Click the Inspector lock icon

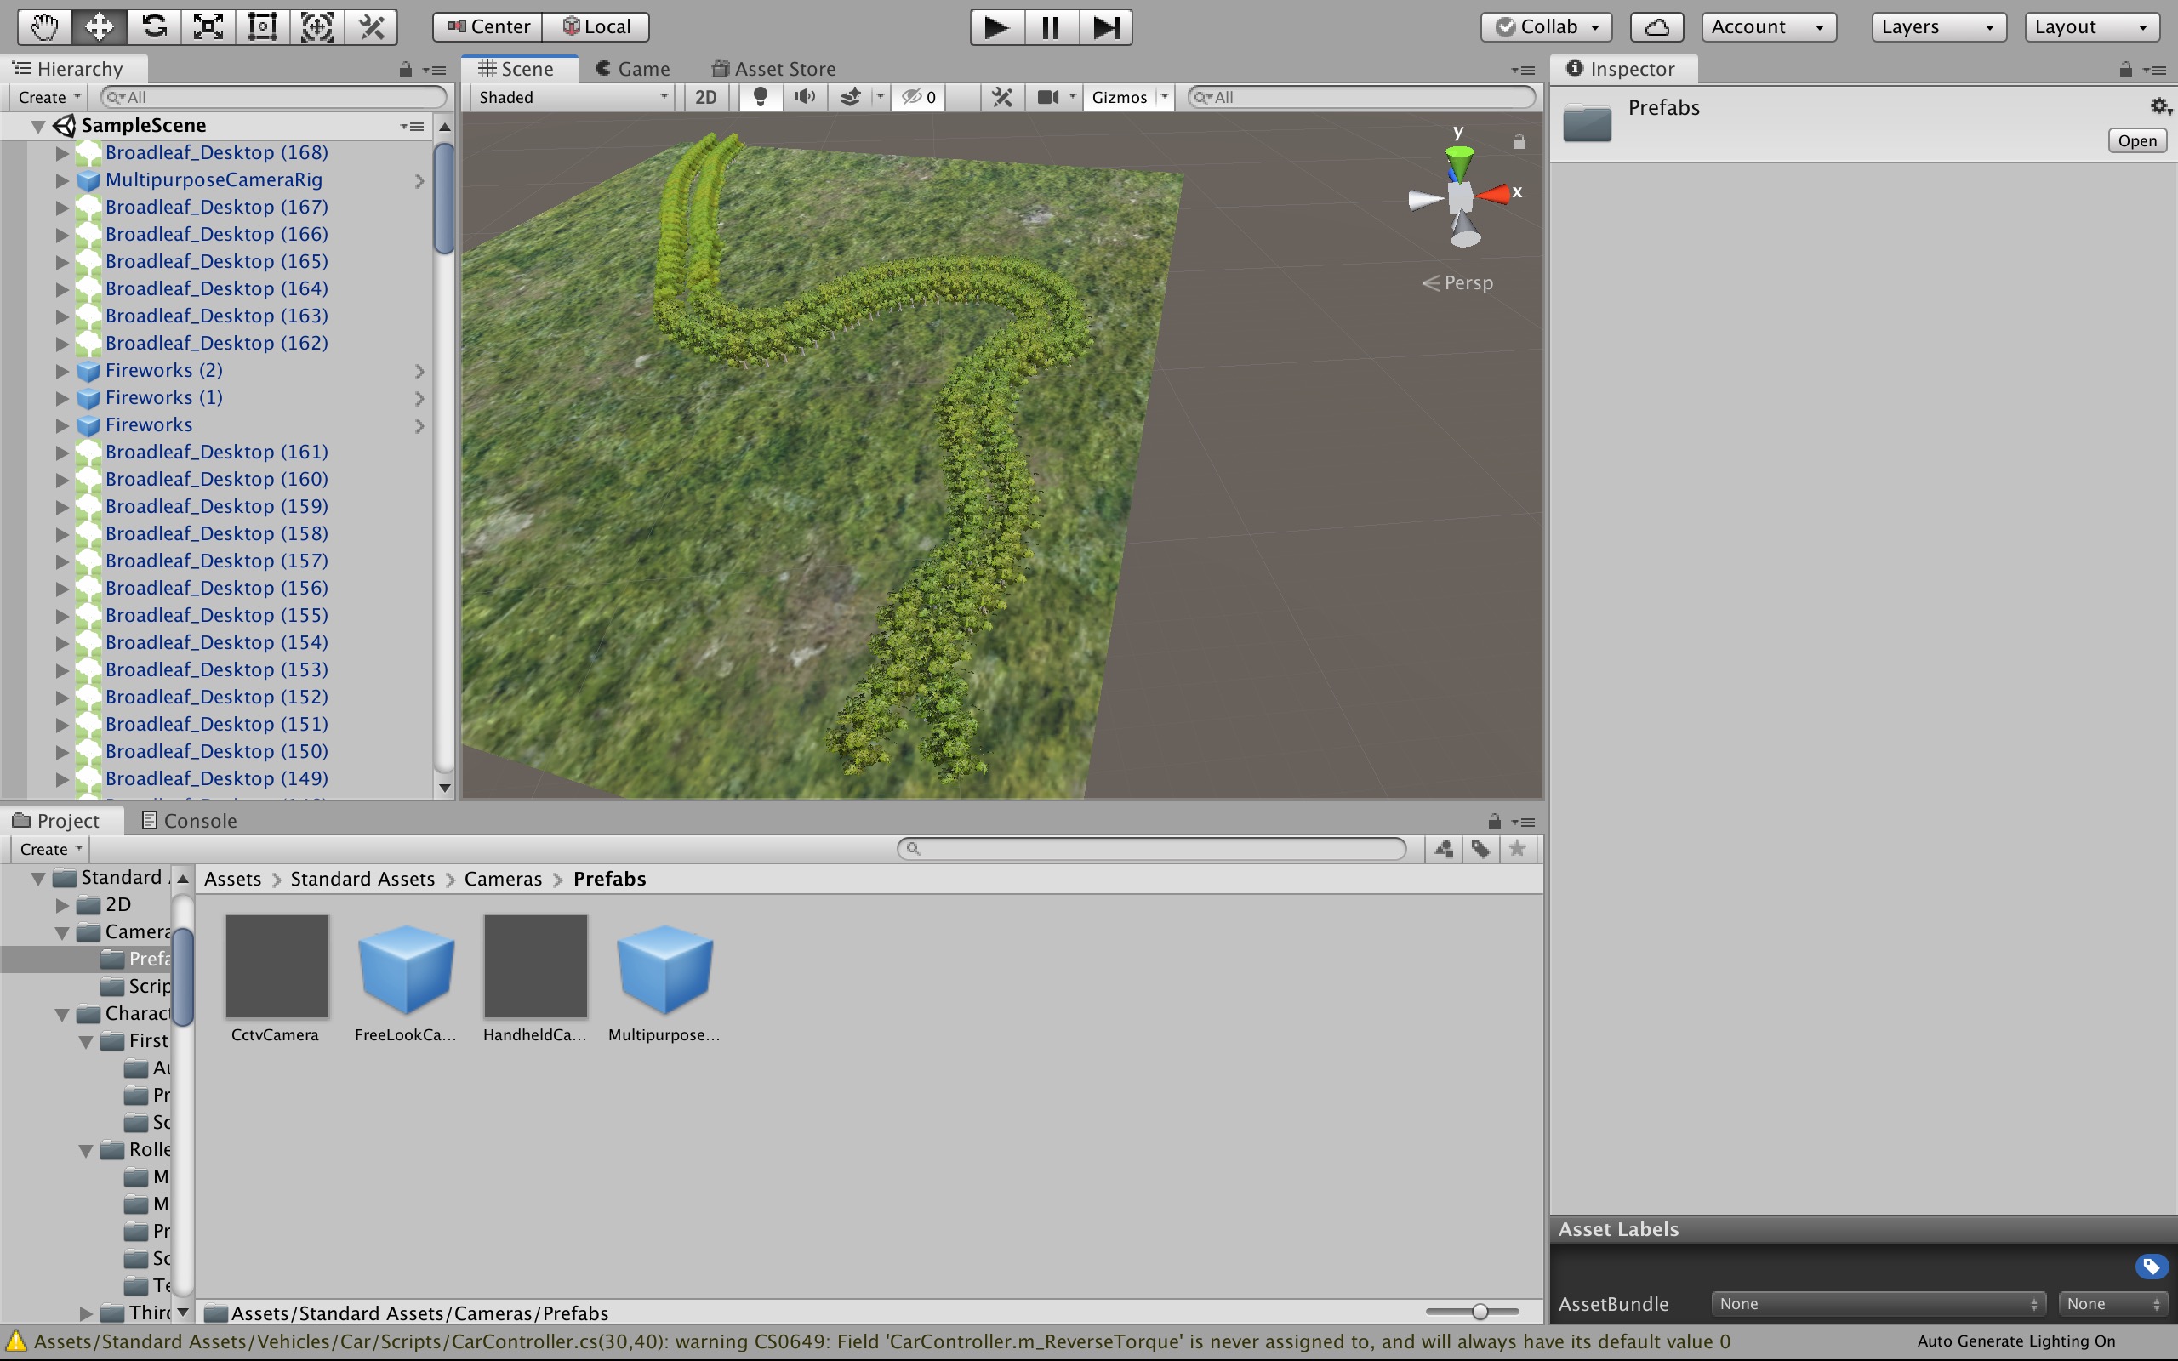click(x=2126, y=69)
